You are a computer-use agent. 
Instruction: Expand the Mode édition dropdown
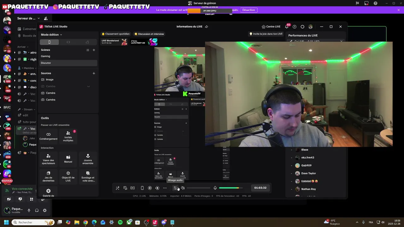coord(51,35)
